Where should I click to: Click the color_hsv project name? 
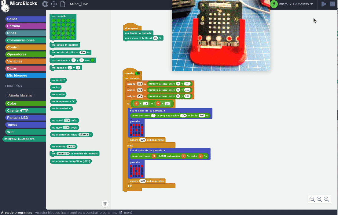[x=79, y=4]
